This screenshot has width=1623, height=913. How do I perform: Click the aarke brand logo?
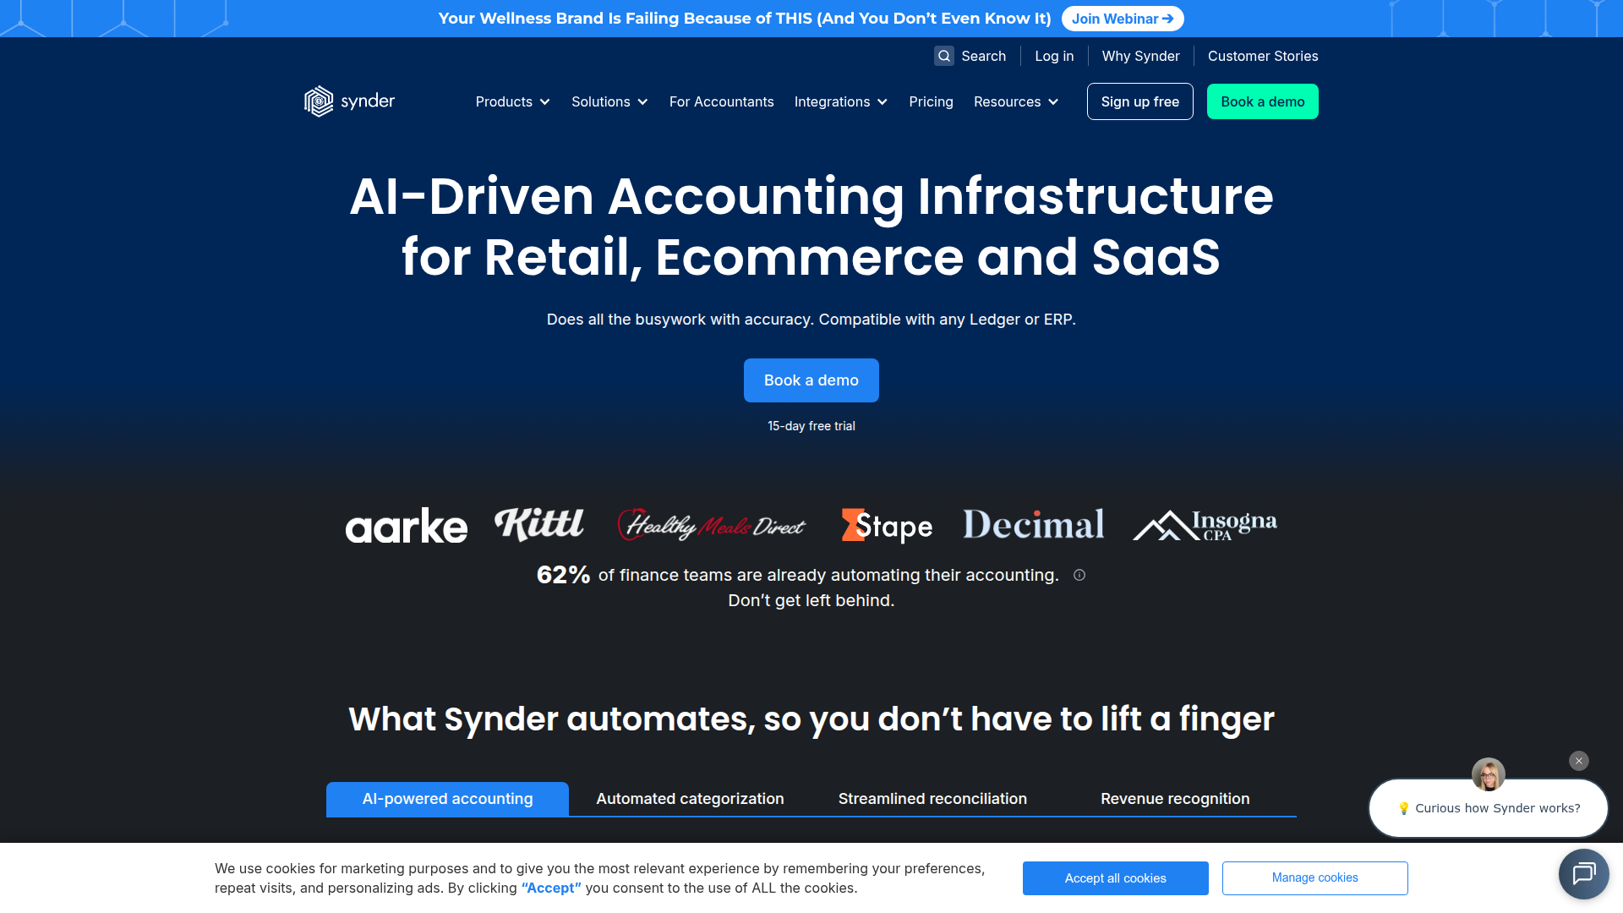(x=406, y=526)
